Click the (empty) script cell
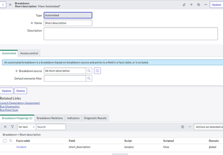This screenshot has width=223, height=155. pyautogui.click(x=129, y=147)
